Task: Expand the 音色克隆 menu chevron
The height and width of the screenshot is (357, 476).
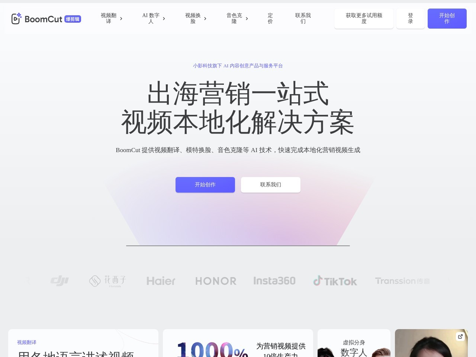Action: pos(247,19)
